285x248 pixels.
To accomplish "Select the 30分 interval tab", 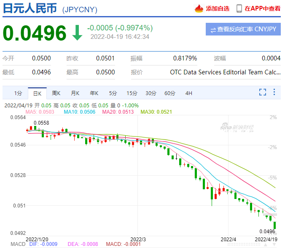I will tap(151, 93).
